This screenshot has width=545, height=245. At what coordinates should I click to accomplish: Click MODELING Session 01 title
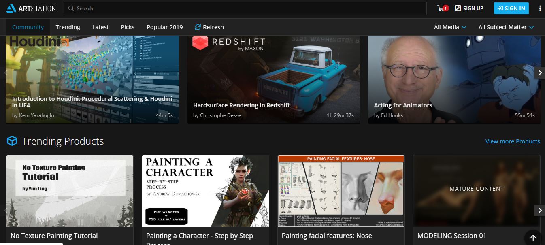pyautogui.click(x=452, y=236)
